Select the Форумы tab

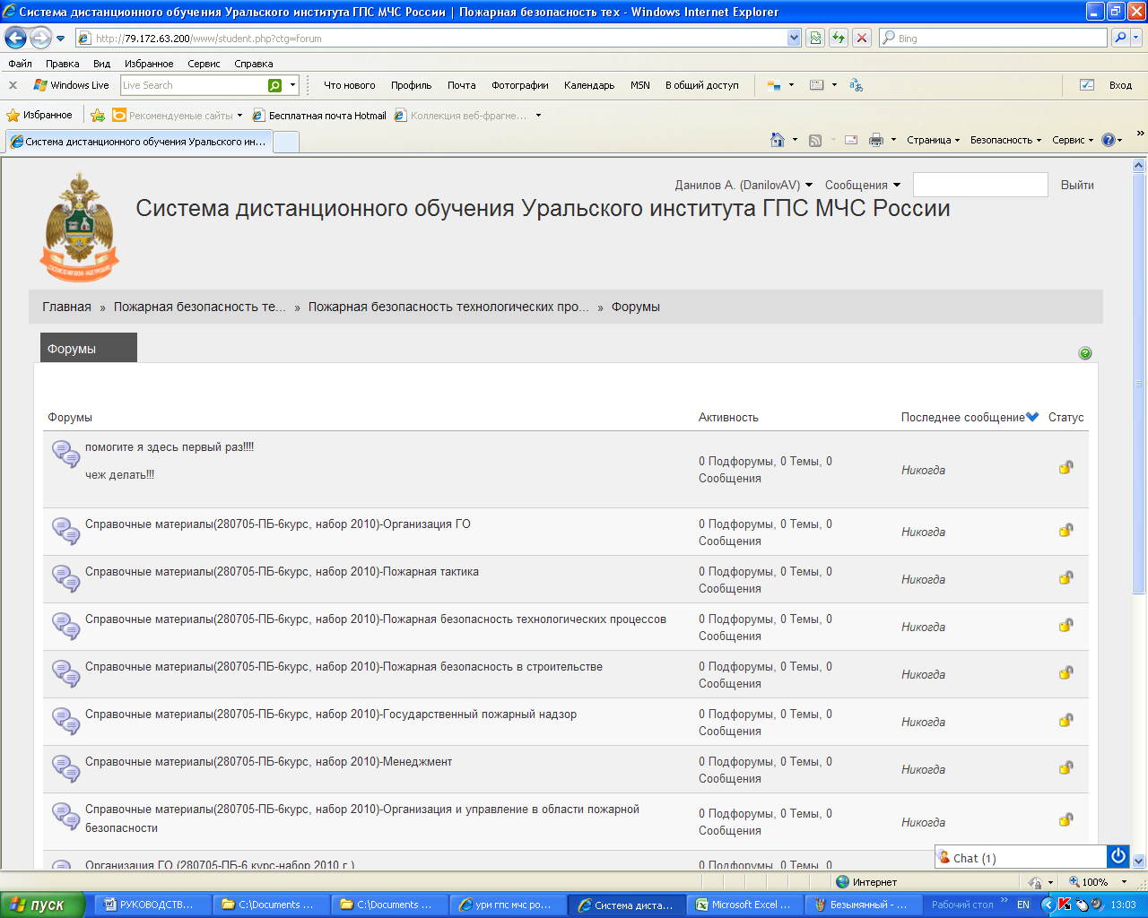coord(89,348)
